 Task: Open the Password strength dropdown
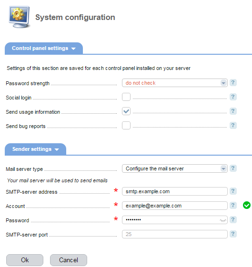click(x=175, y=83)
